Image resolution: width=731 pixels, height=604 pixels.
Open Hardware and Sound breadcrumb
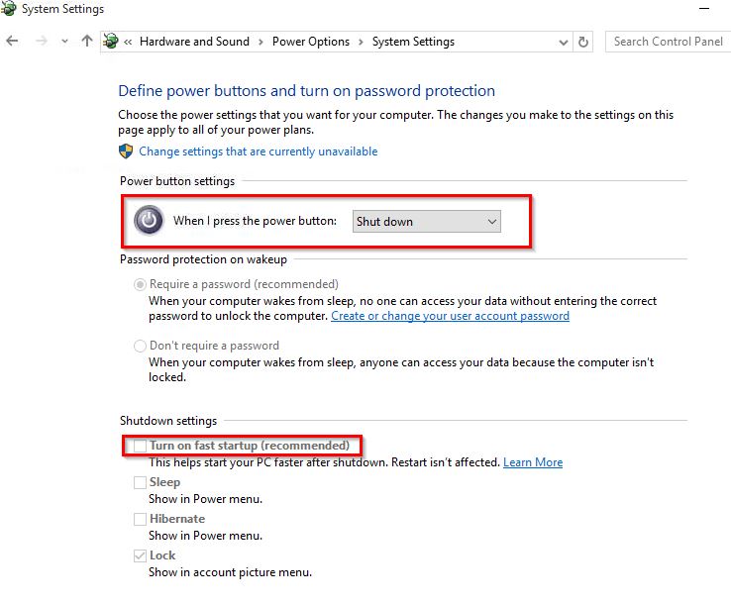194,42
